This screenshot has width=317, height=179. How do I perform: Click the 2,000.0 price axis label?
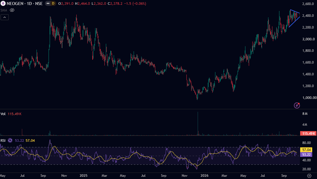[309, 39]
